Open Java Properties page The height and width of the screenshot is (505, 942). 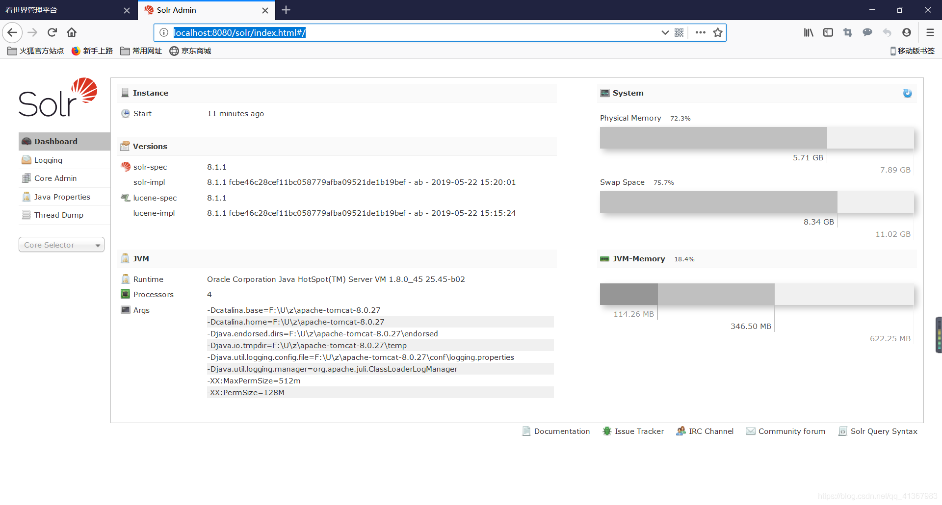tap(64, 197)
